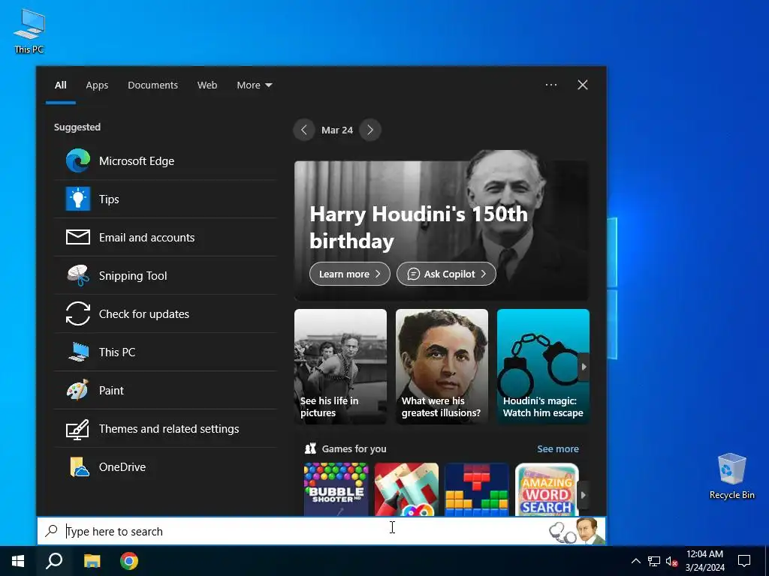Open Bubble Shooter game tile
Screen dimensions: 769x576
pyautogui.click(x=336, y=489)
